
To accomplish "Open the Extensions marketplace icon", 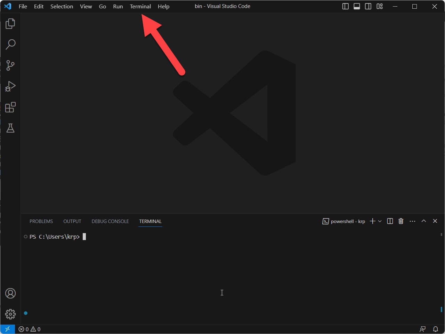I will (10, 107).
